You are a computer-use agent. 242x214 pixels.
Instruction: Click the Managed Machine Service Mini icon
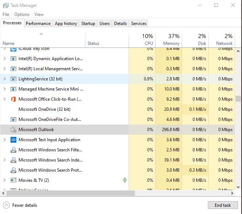(13, 89)
